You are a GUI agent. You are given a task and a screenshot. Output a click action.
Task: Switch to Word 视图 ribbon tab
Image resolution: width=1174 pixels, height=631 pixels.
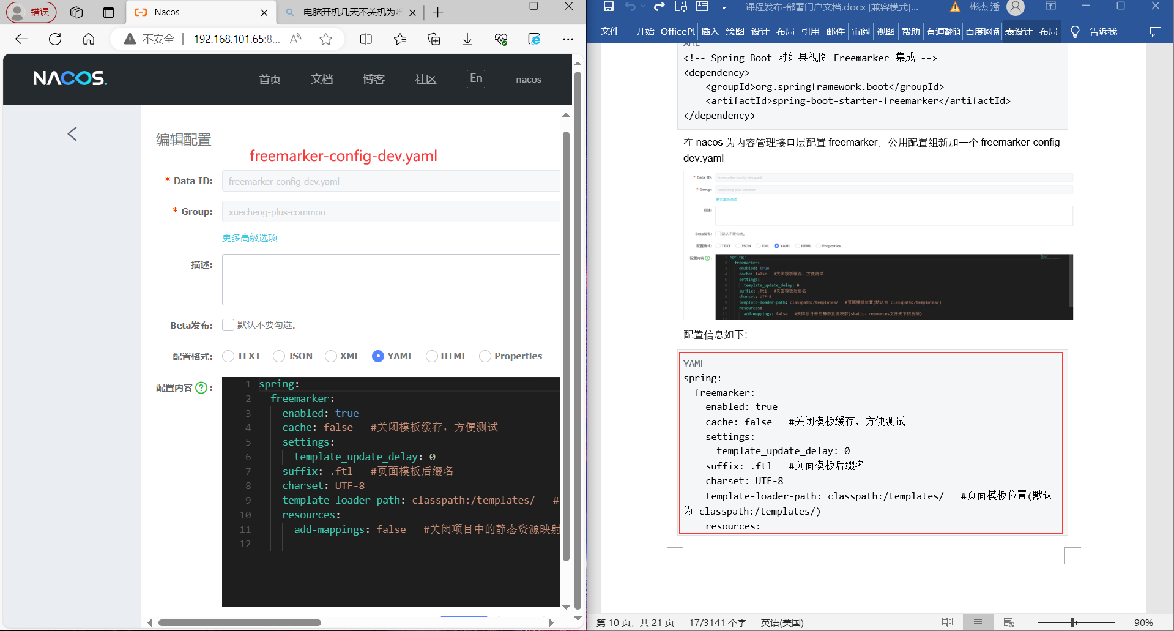tap(885, 32)
